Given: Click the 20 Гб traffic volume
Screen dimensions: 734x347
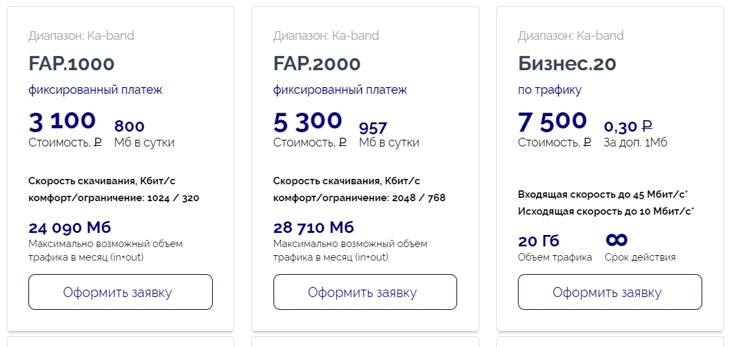Looking at the screenshot, I should pos(539,241).
